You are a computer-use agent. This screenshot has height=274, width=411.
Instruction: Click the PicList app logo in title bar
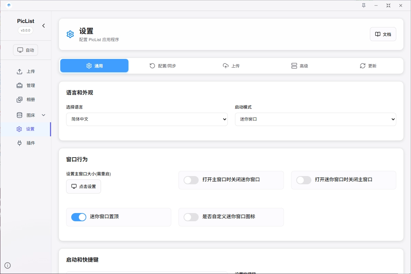(x=9, y=5)
